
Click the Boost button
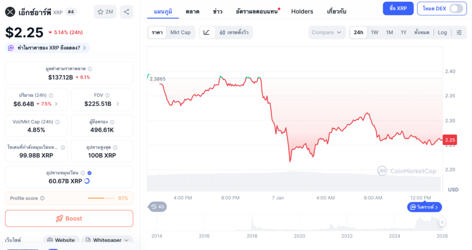[x=69, y=218]
